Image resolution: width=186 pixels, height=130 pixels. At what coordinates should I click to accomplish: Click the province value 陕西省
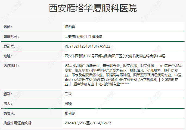(x=70, y=27)
